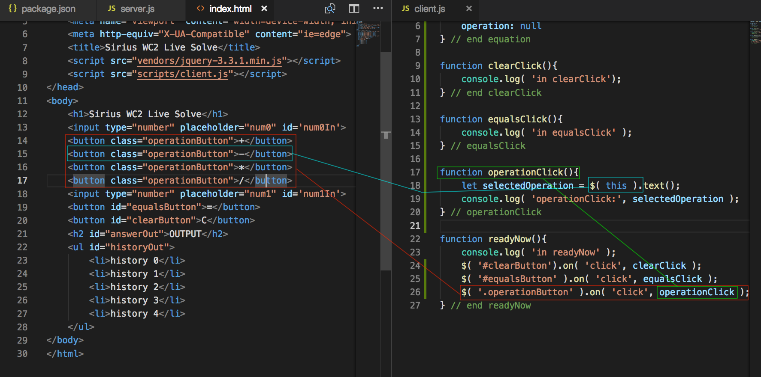This screenshot has height=377, width=761.
Task: Select the index.html tab
Action: [x=230, y=9]
